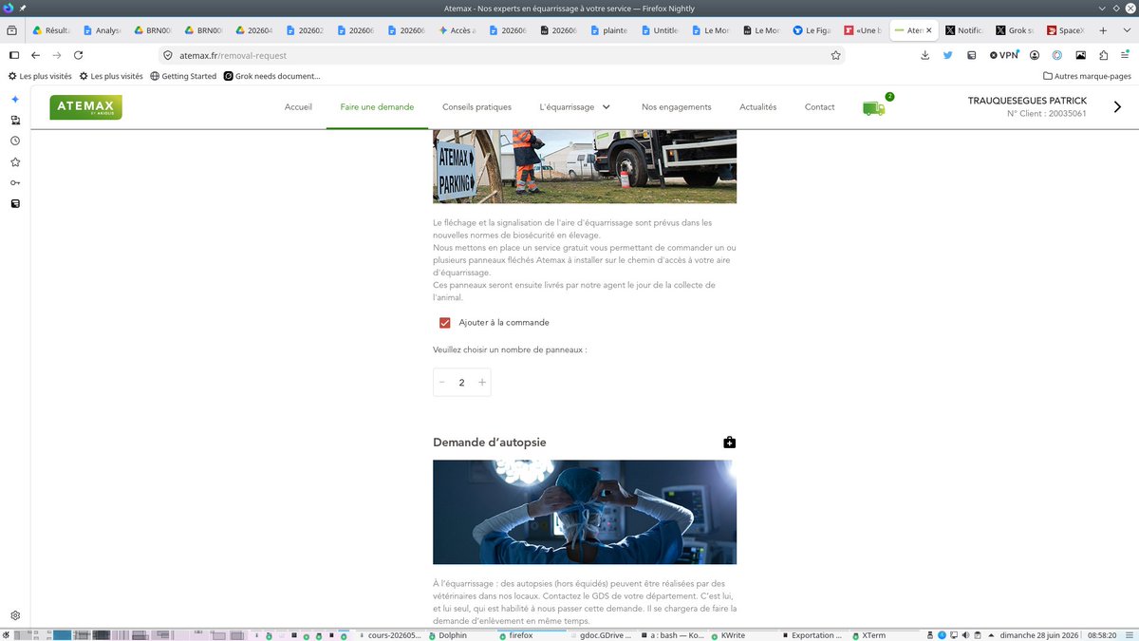Open the downloads panel

pos(925,55)
